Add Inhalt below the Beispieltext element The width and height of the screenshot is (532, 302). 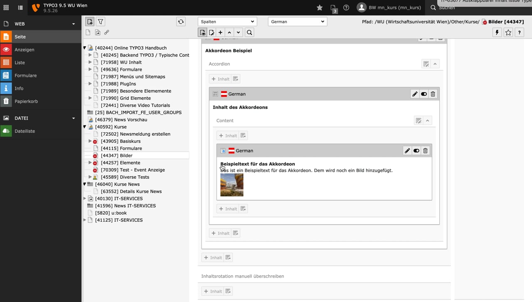pyautogui.click(x=227, y=209)
